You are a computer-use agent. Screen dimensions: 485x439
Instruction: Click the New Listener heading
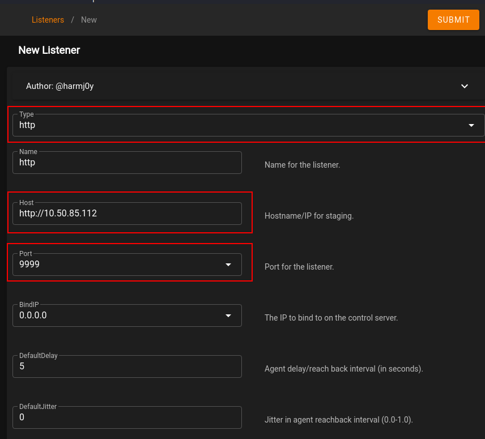[49, 50]
